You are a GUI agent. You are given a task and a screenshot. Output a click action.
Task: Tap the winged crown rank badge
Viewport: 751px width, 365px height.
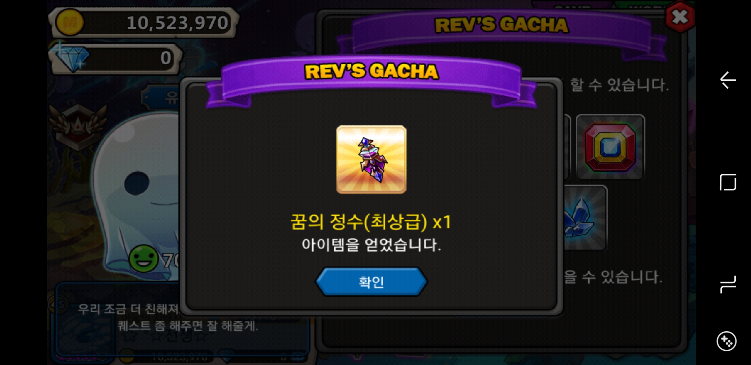(78, 126)
